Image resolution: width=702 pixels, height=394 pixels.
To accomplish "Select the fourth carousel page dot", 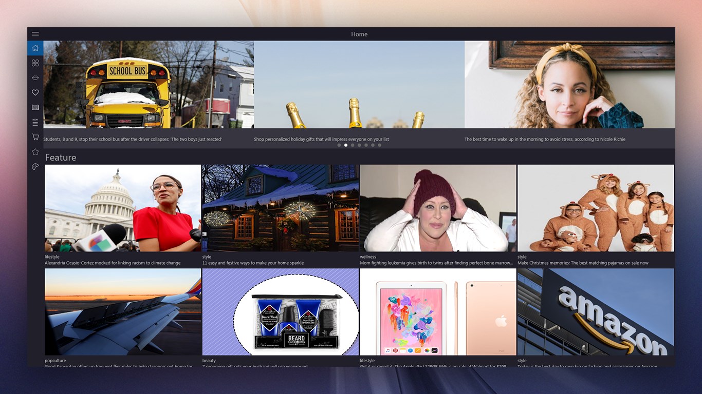I will [x=359, y=145].
